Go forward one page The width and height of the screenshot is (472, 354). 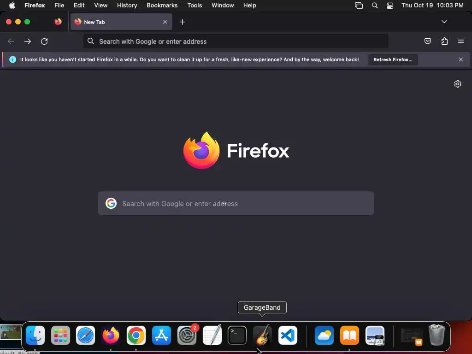pyautogui.click(x=28, y=41)
